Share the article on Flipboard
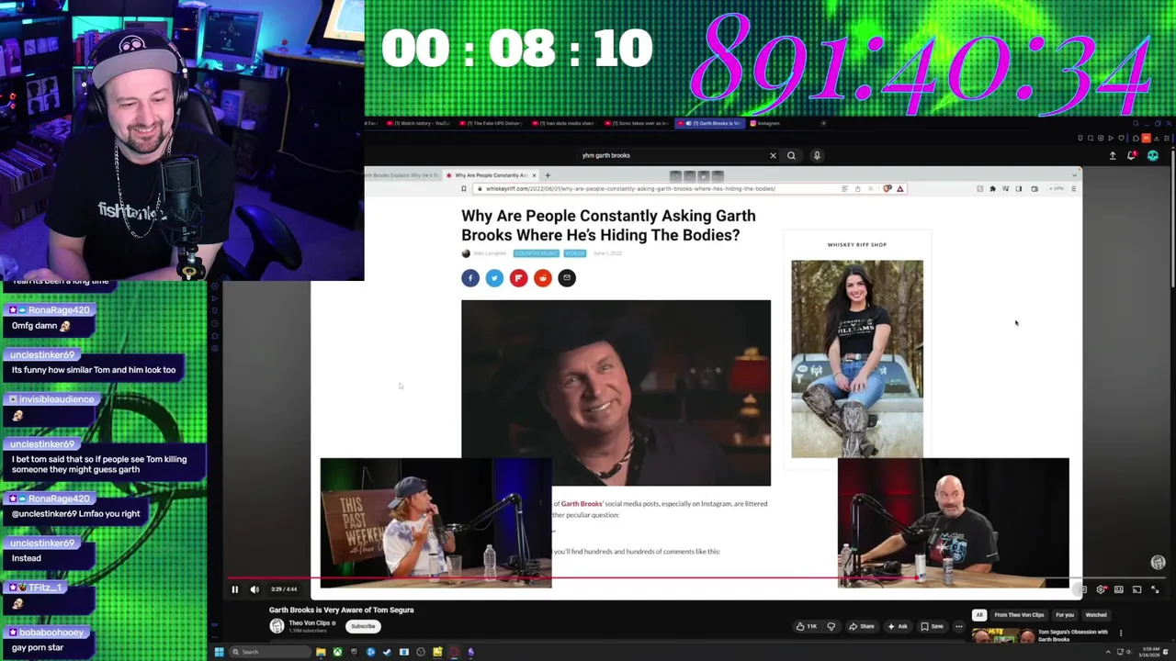 [x=518, y=278]
